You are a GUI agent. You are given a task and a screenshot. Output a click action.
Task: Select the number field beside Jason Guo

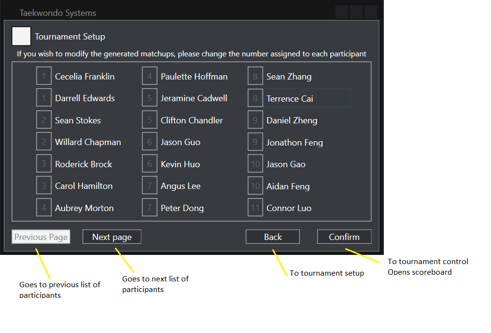[150, 142]
